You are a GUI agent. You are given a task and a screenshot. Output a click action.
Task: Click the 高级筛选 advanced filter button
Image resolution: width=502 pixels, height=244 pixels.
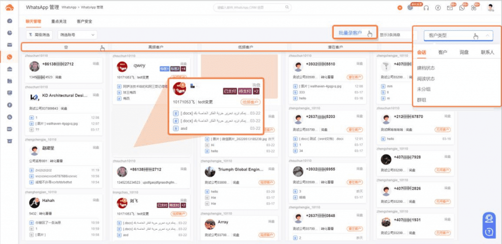pyautogui.click(x=40, y=35)
